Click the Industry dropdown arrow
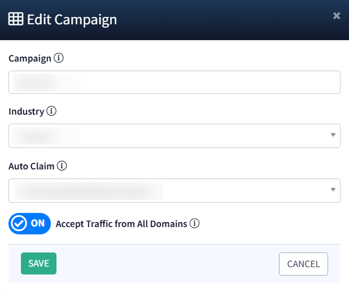Screen dimensions: 349x292 (x=333, y=136)
